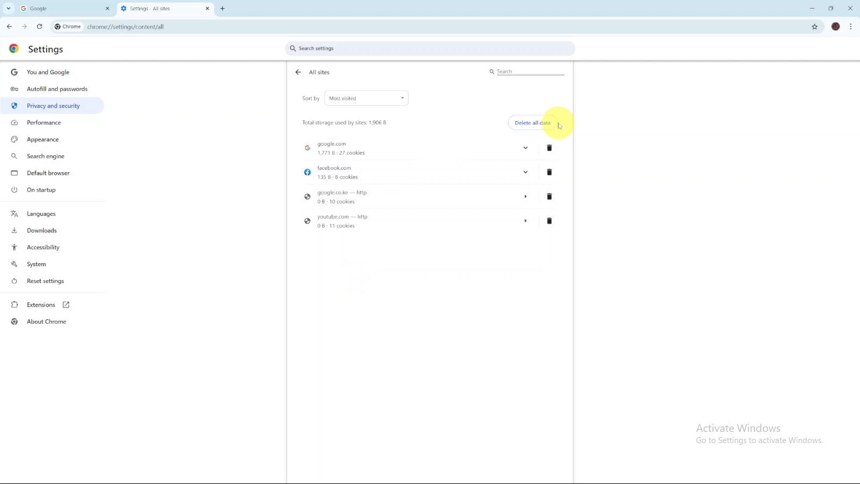Click the You and Google G icon
This screenshot has width=860, height=484.
tap(15, 72)
